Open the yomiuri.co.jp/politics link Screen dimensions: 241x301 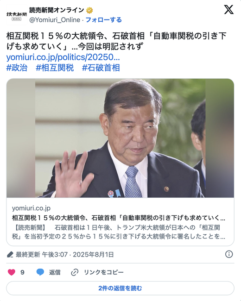click(x=63, y=57)
